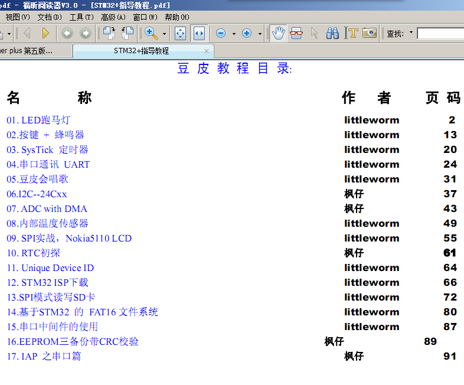464x385 pixels.
Task: Open the 文档(D) menu
Action: [50, 17]
